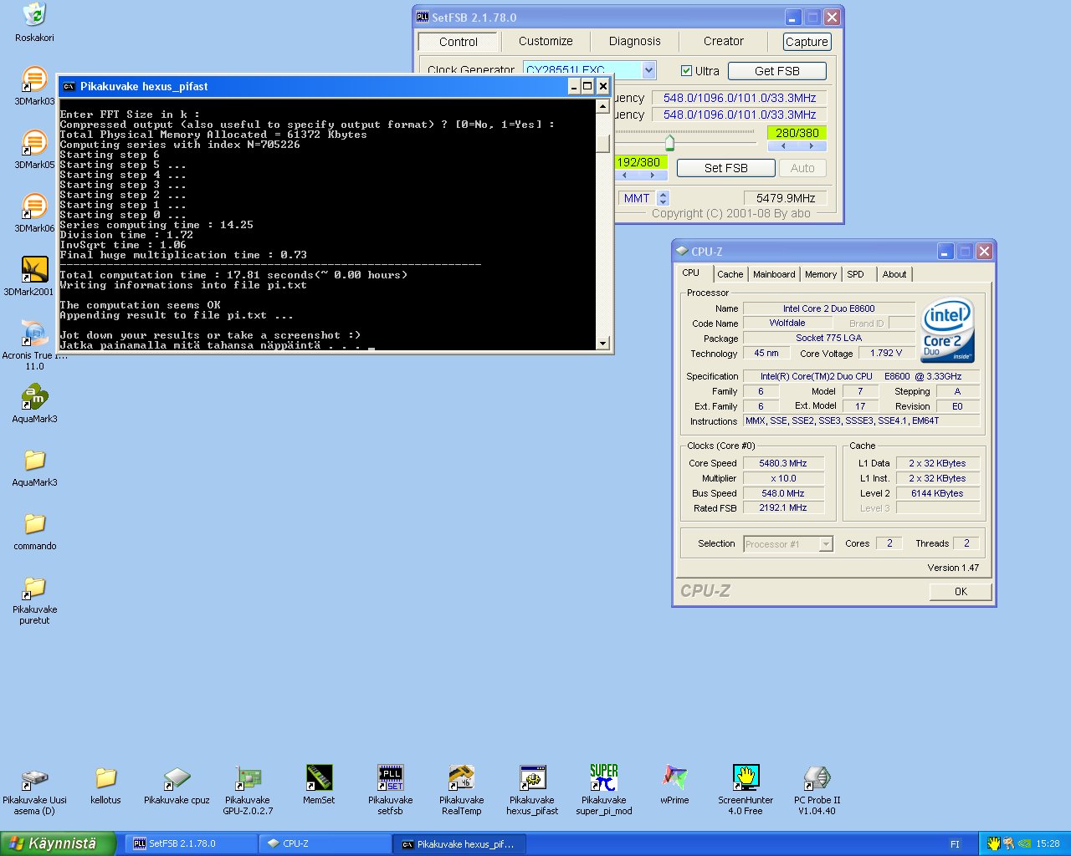The width and height of the screenshot is (1071, 856).
Task: Switch to Pikakuvake hexus_pifast taskbar button
Action: (459, 844)
